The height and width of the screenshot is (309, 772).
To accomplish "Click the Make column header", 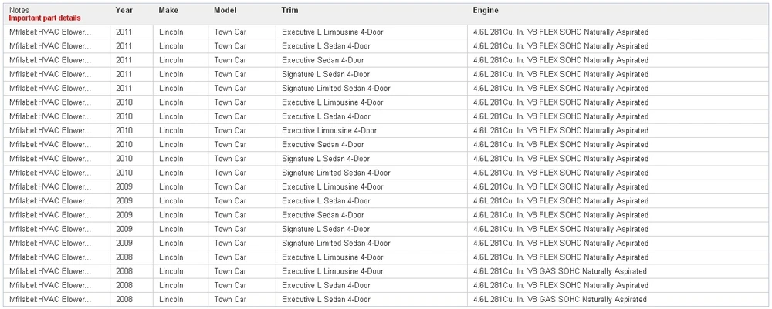I will click(x=168, y=10).
